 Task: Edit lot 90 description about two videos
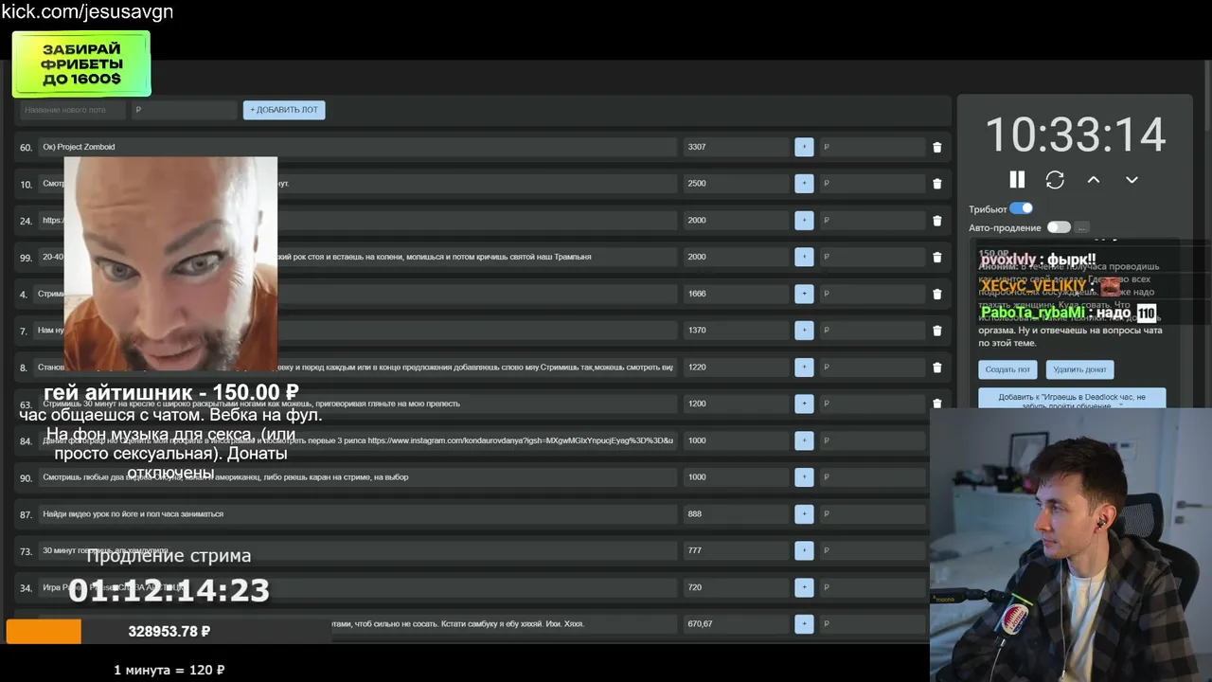point(358,477)
